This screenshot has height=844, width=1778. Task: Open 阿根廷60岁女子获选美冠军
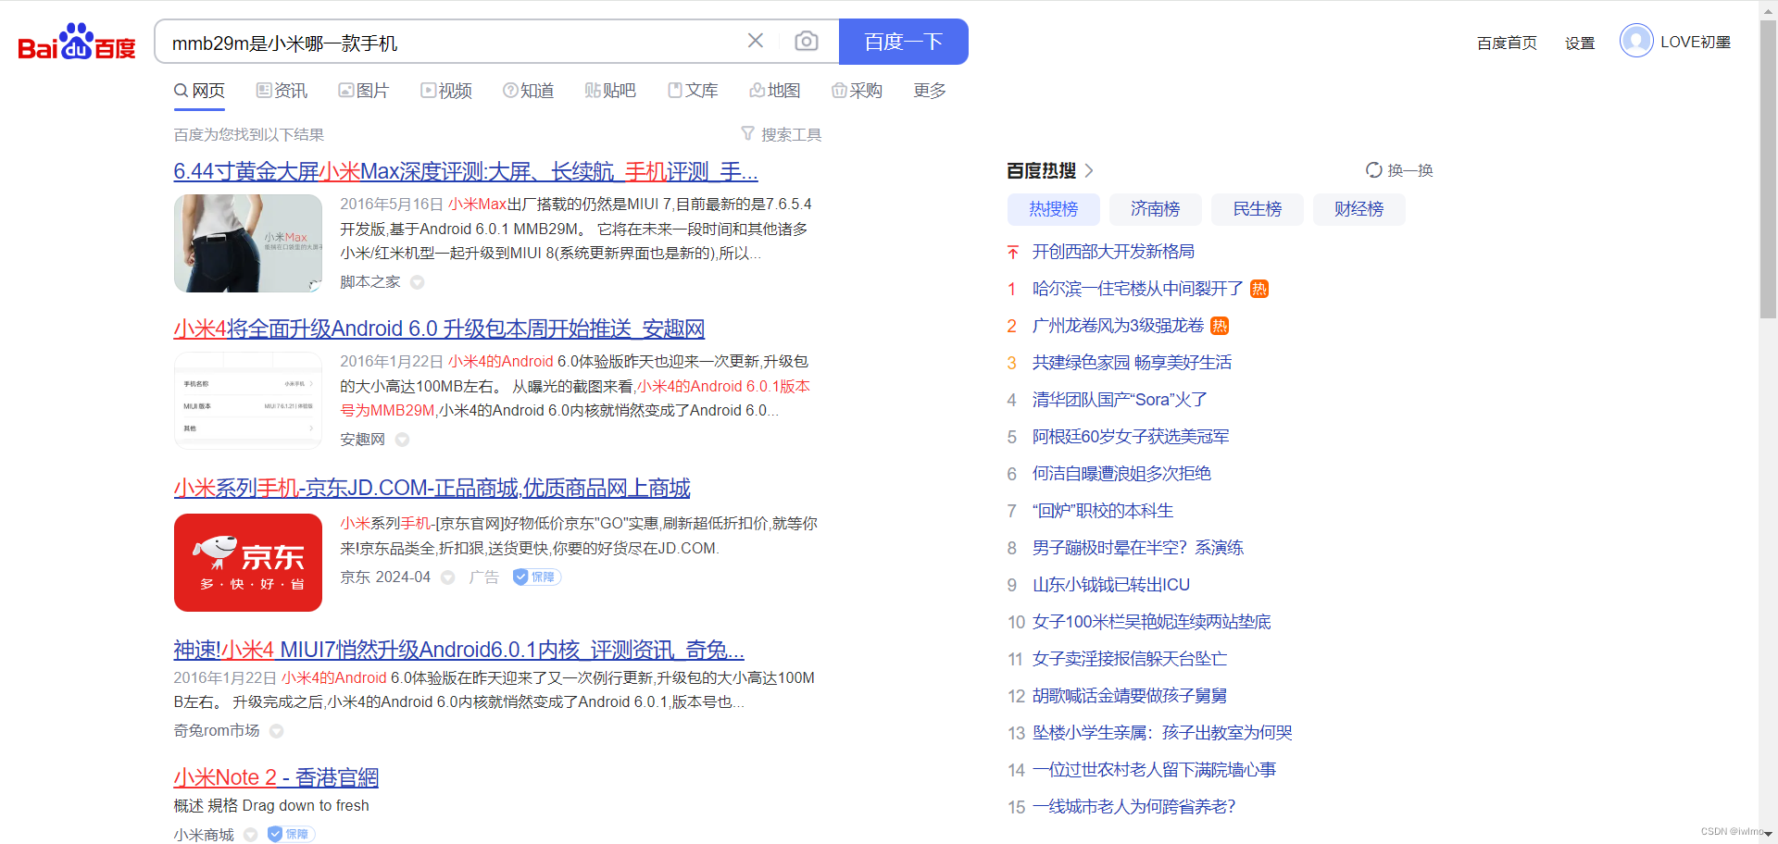coord(1131,437)
